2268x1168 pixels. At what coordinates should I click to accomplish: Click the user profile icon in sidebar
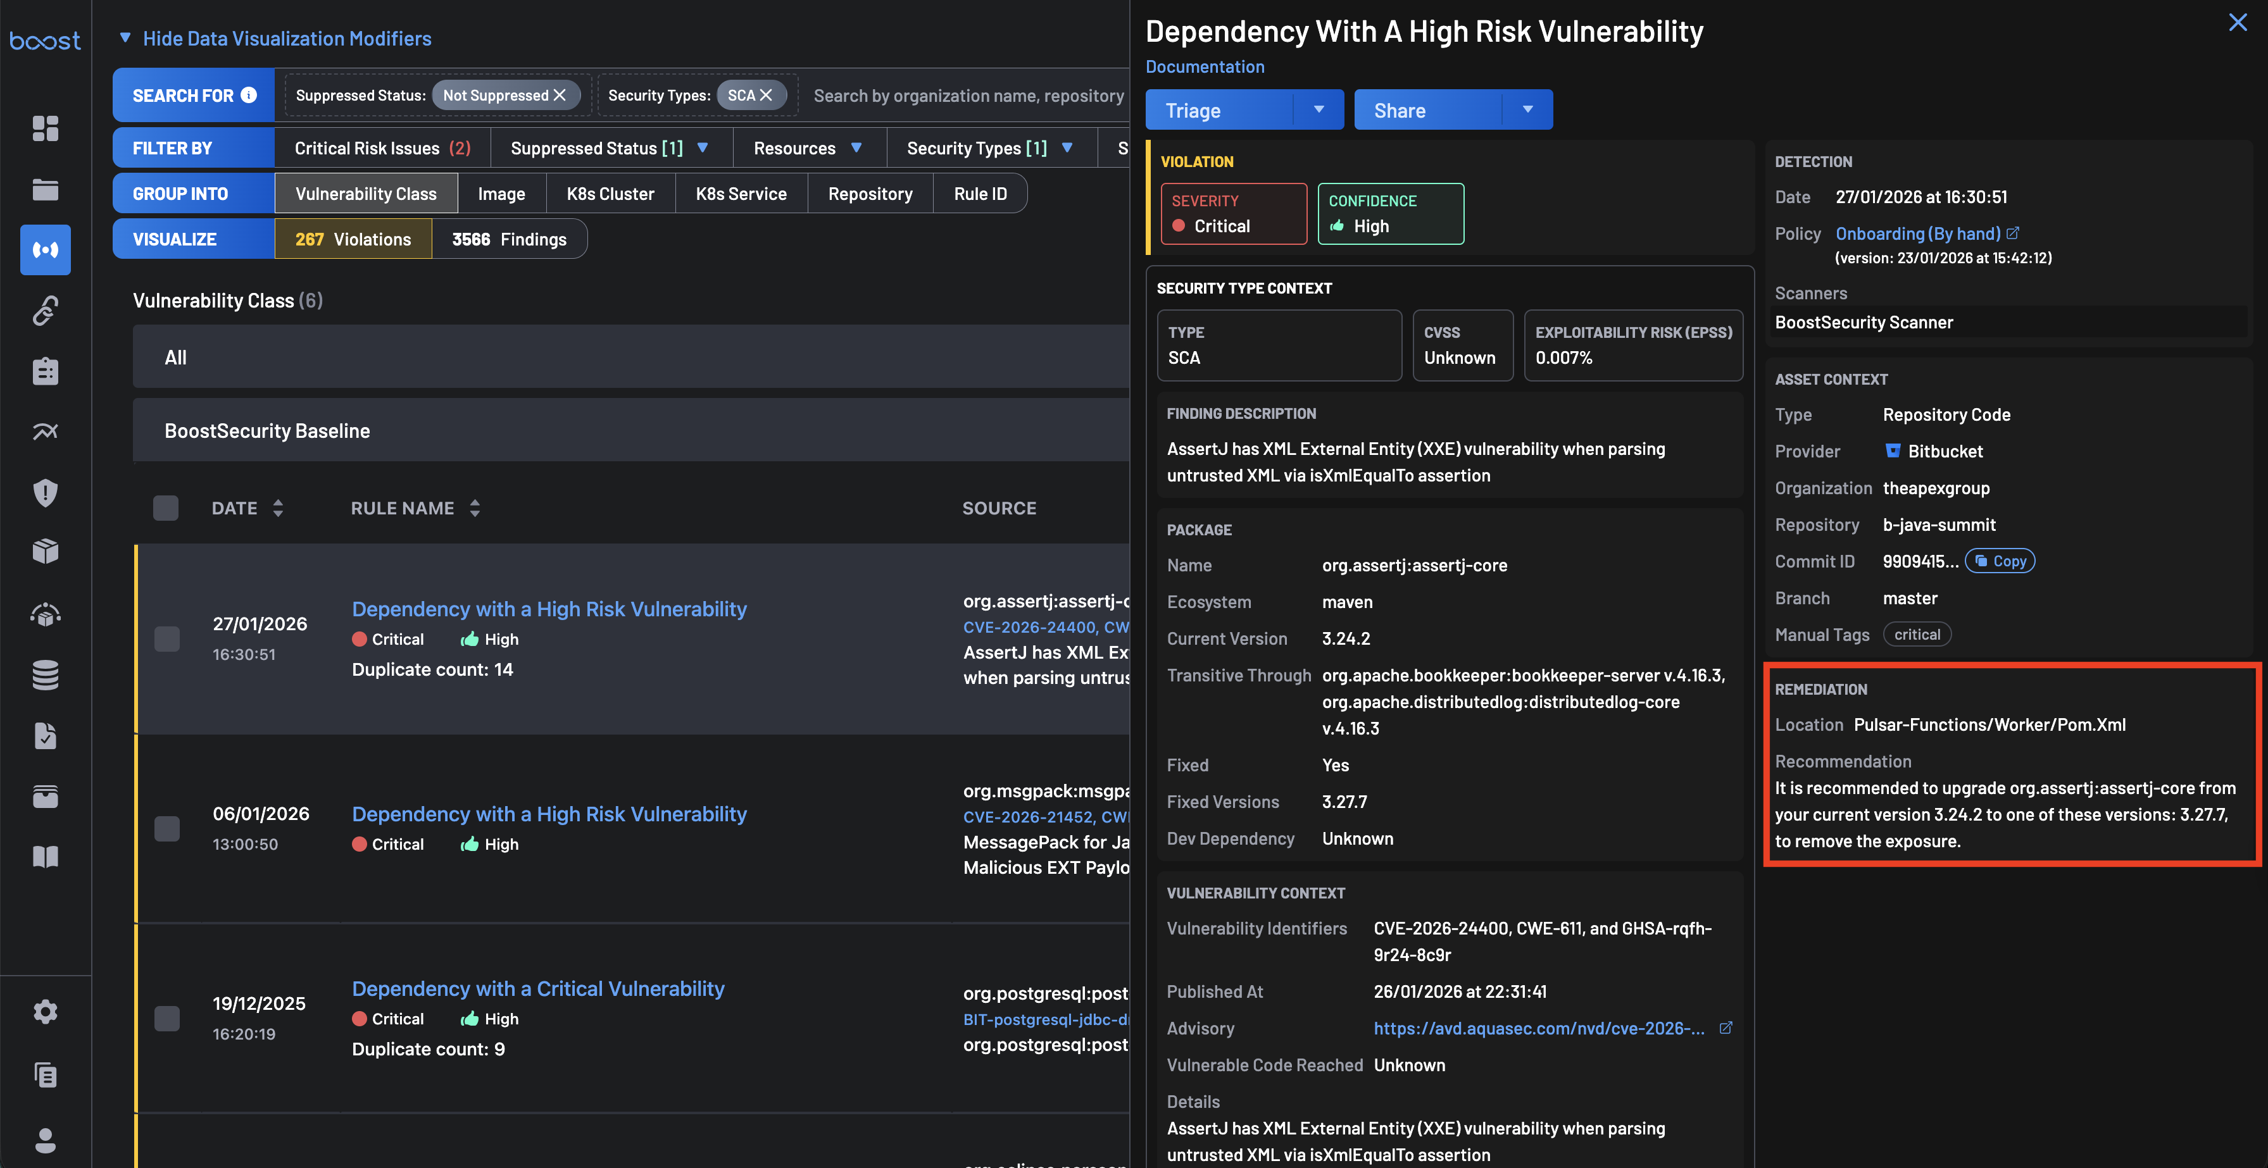click(x=45, y=1140)
